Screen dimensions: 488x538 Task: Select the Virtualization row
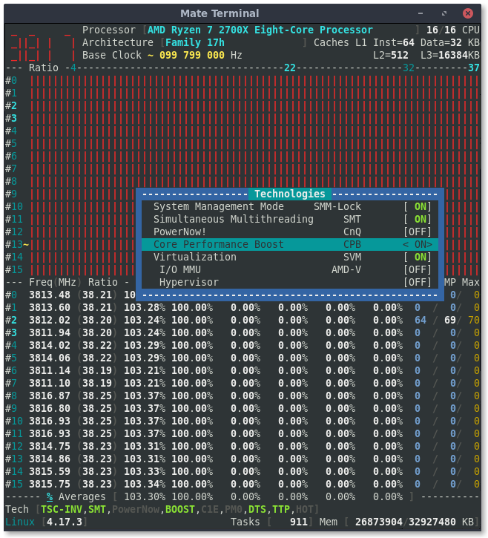tap(290, 257)
